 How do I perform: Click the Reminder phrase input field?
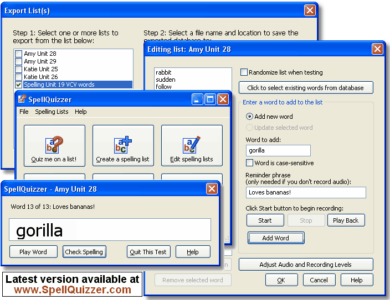(306, 192)
